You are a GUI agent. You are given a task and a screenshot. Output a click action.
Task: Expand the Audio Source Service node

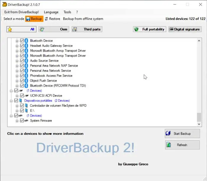[x=17, y=61]
